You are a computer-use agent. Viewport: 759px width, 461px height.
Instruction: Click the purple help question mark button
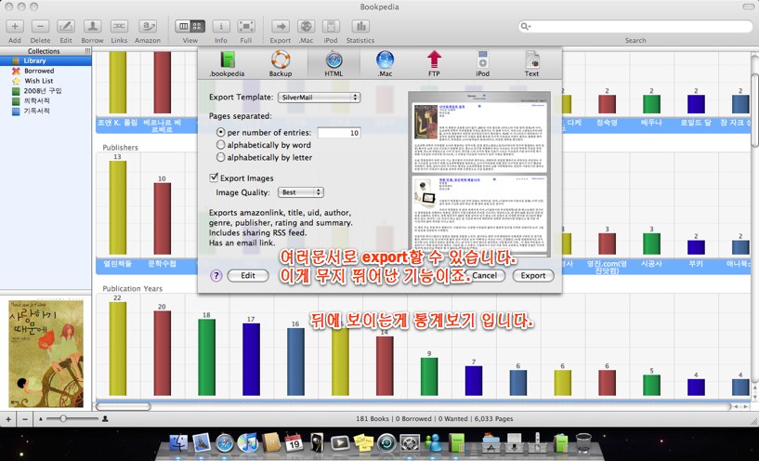pos(216,275)
